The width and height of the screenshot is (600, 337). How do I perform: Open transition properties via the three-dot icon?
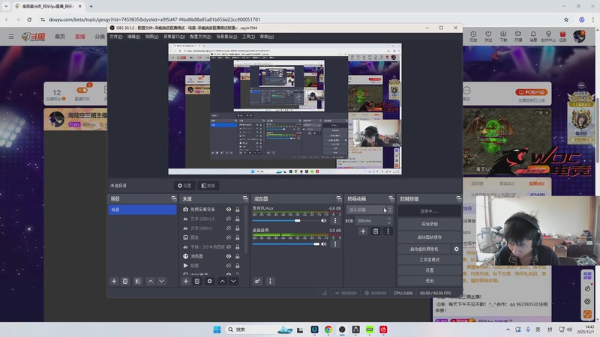pos(388,231)
